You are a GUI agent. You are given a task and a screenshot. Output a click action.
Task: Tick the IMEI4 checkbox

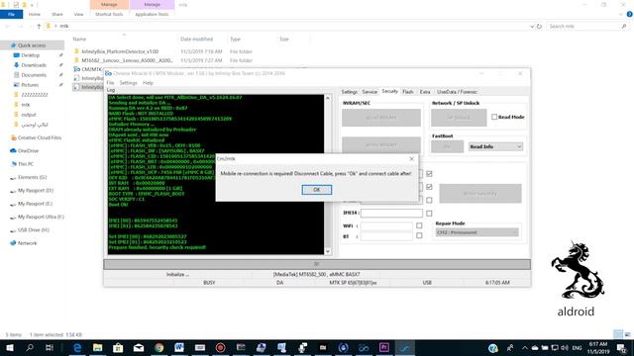429,214
